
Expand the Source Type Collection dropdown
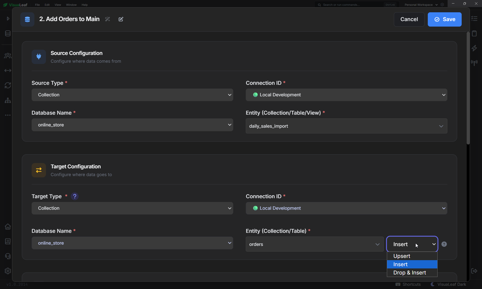point(132,95)
